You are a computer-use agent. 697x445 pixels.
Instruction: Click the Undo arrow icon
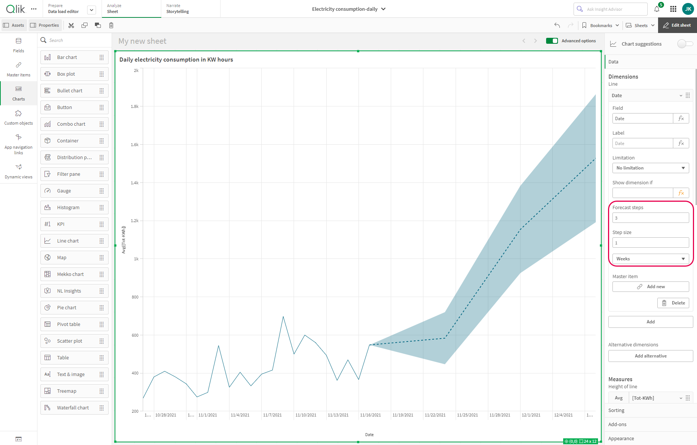557,25
